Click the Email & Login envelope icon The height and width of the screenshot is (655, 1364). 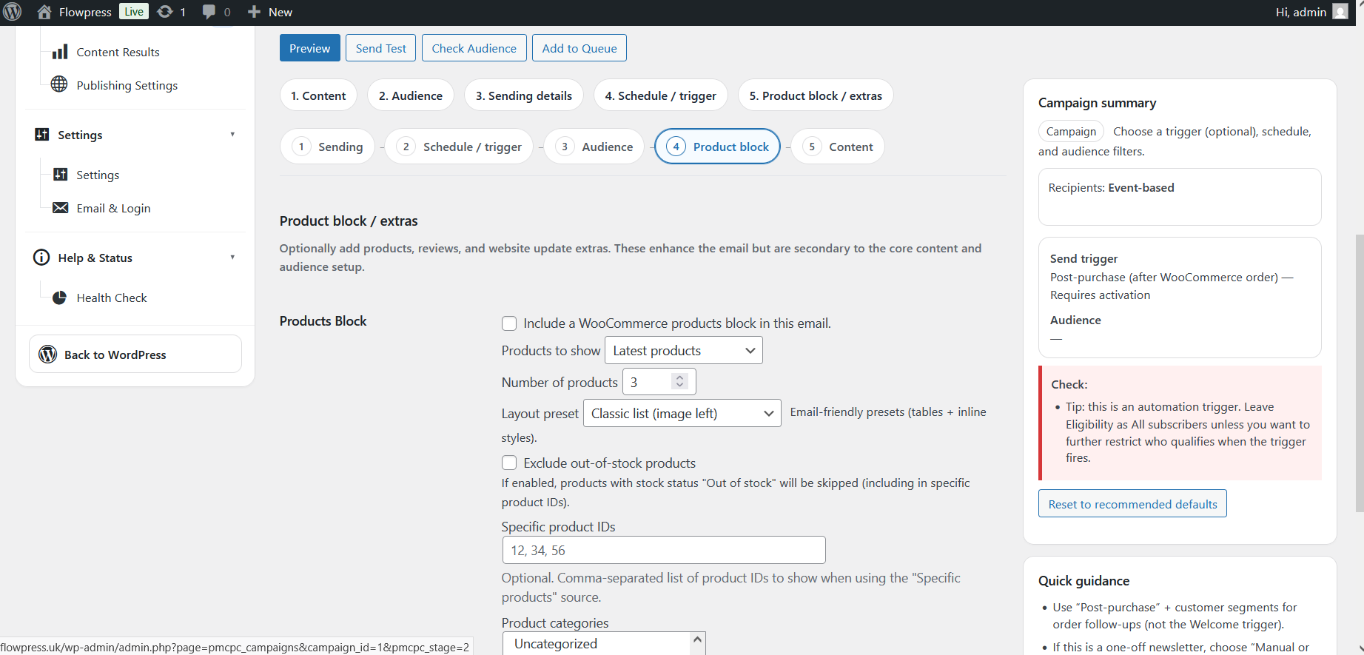tap(61, 208)
